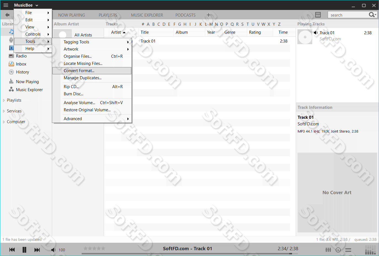Toggle the repeat-one circular icon
Screen dimensions: 379x256
point(338,250)
